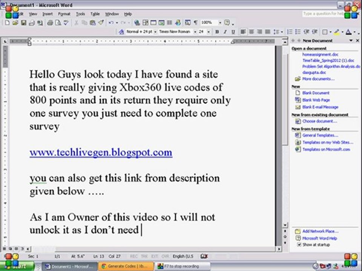Image resolution: width=362 pixels, height=271 pixels.
Task: Apply the Font Color button
Action: pyautogui.click(x=348, y=32)
